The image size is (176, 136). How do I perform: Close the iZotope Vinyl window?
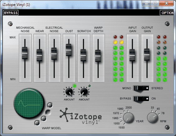[x=166, y=3]
